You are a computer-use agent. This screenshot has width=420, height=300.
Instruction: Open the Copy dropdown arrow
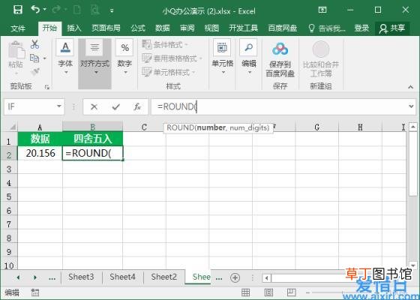click(45, 58)
